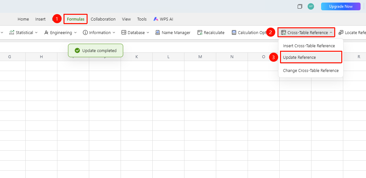This screenshot has width=366, height=178.
Task: Click the Information functions icon
Action: 85,32
